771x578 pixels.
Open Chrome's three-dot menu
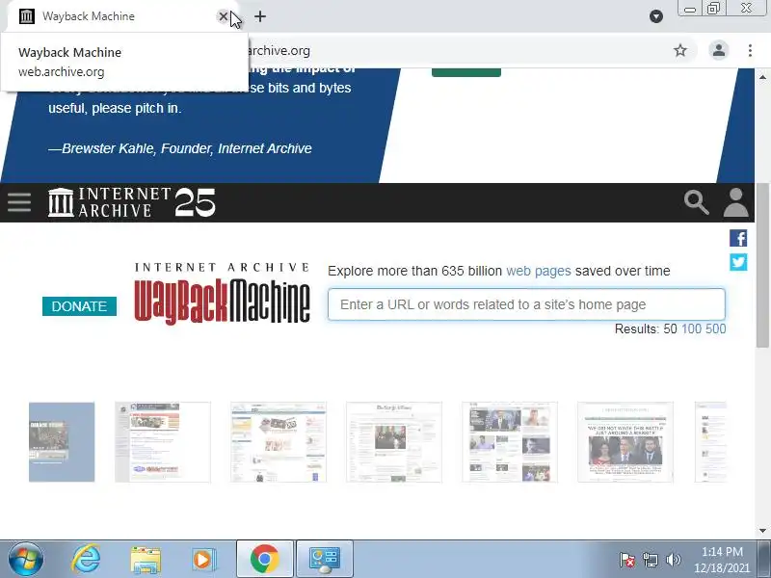[x=750, y=50]
